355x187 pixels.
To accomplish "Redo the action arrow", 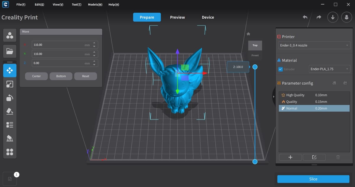I will pos(319,17).
